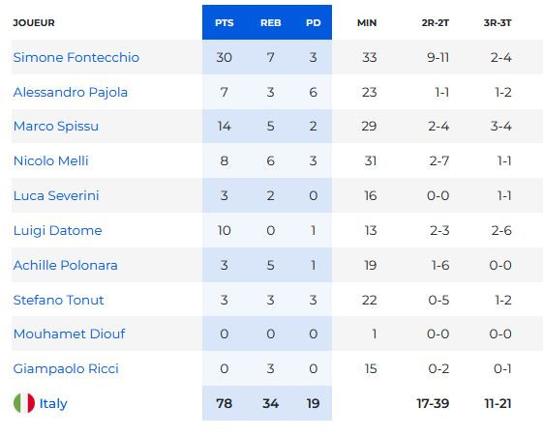The height and width of the screenshot is (435, 543).
Task: Open Alessandro Pajola's profile link
Action: tap(71, 93)
